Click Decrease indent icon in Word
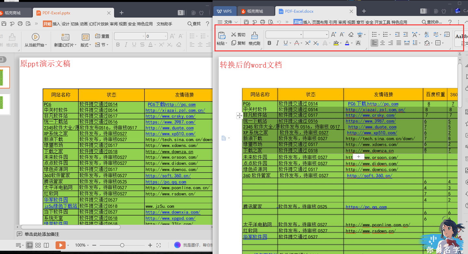The width and height of the screenshot is (468, 254). 397,34
